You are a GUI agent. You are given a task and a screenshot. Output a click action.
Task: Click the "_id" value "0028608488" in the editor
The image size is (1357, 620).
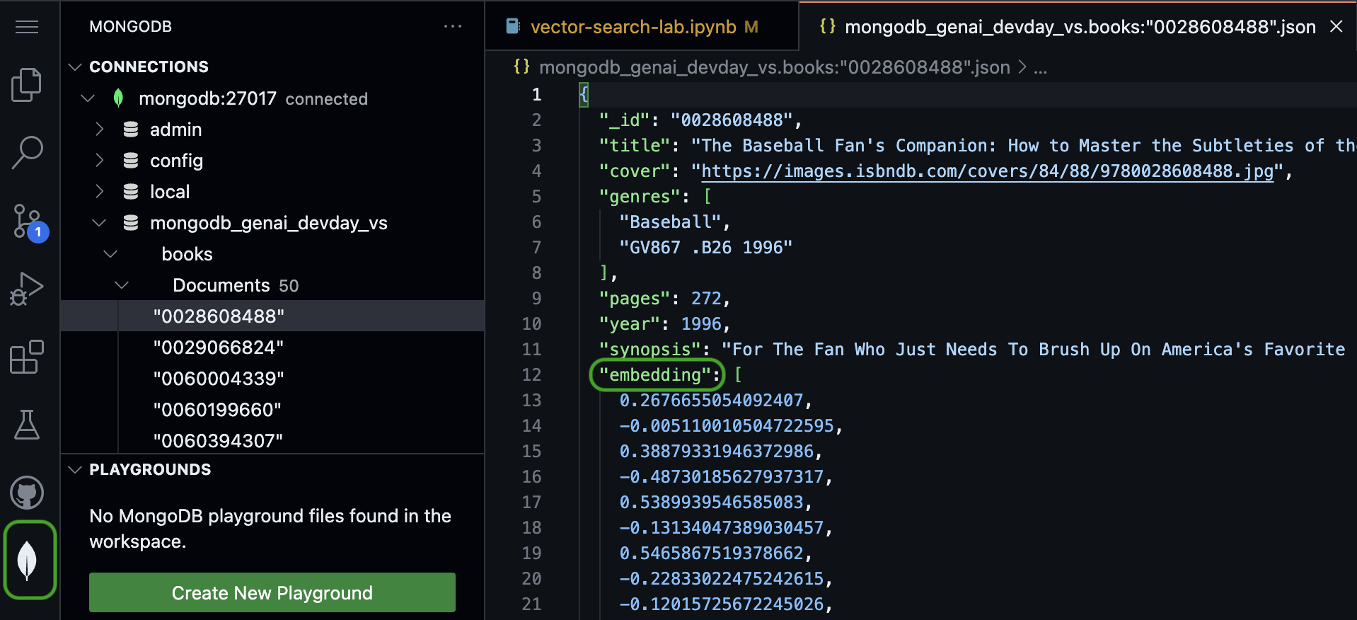pos(732,120)
